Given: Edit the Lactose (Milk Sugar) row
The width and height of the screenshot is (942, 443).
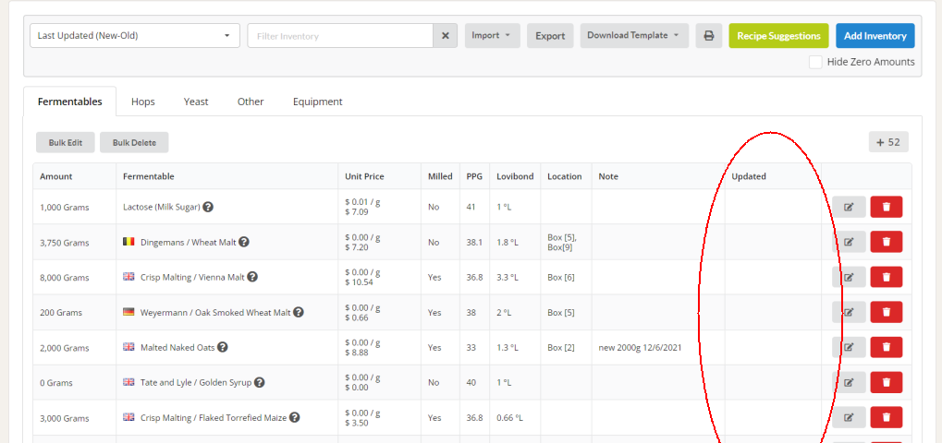Looking at the screenshot, I should click(x=849, y=207).
